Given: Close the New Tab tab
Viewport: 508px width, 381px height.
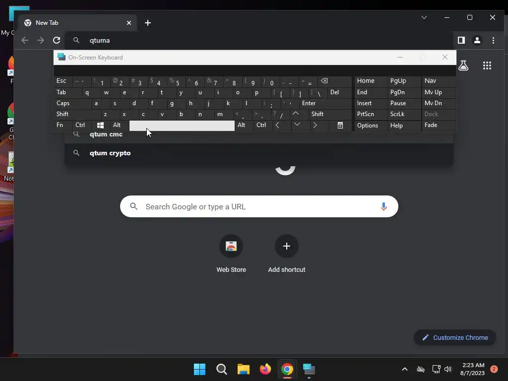Looking at the screenshot, I should 128,23.
